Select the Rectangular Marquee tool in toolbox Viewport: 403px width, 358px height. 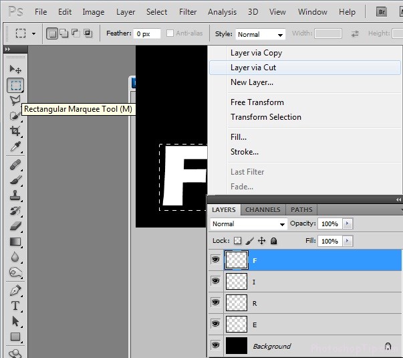pyautogui.click(x=15, y=85)
